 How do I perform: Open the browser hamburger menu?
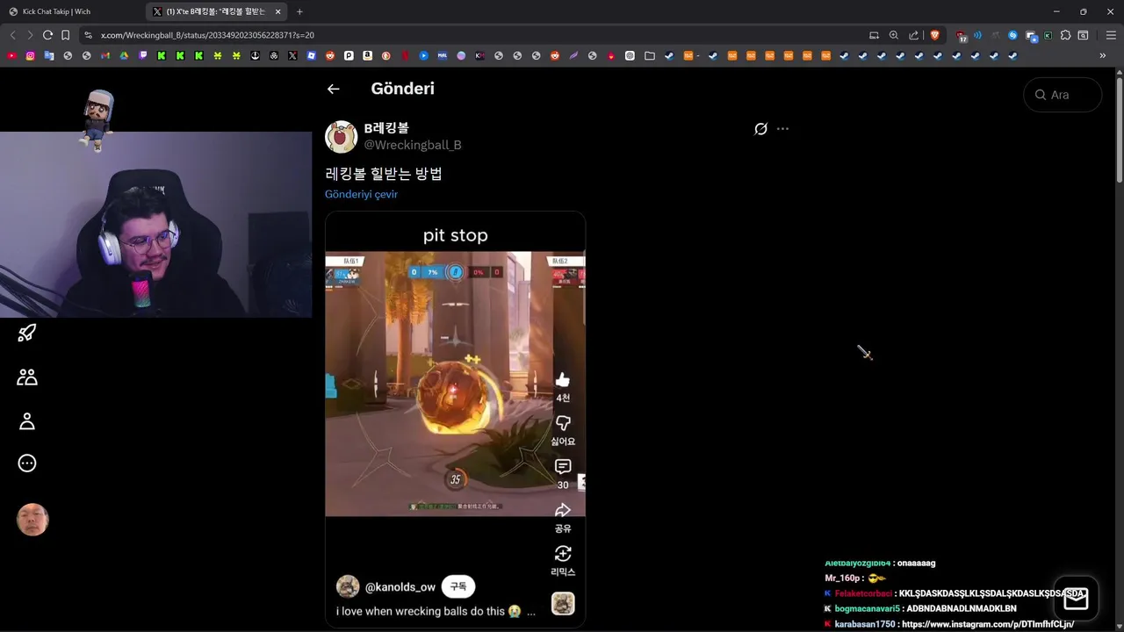pos(1111,35)
